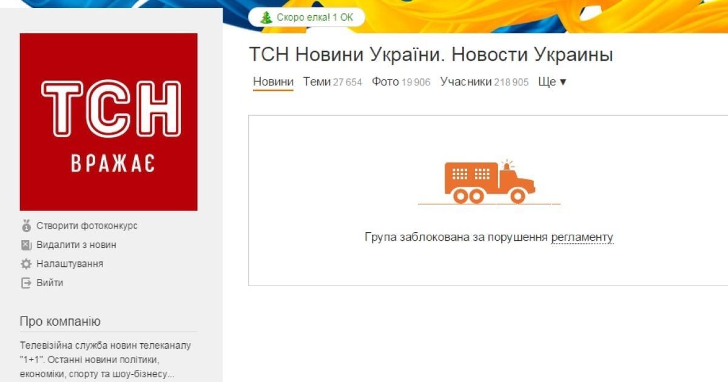Open Налаштування settings link
Image resolution: width=728 pixels, height=382 pixels.
coord(70,264)
